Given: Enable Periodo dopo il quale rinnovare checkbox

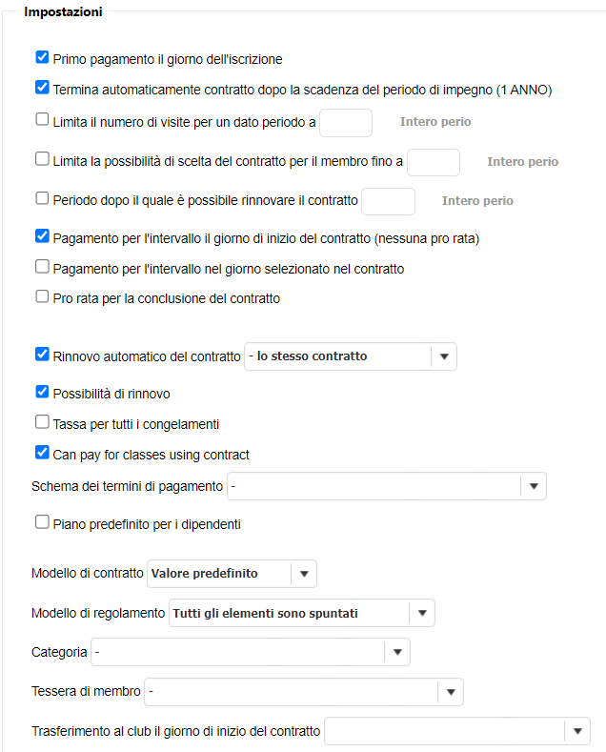Looking at the screenshot, I should point(42,199).
